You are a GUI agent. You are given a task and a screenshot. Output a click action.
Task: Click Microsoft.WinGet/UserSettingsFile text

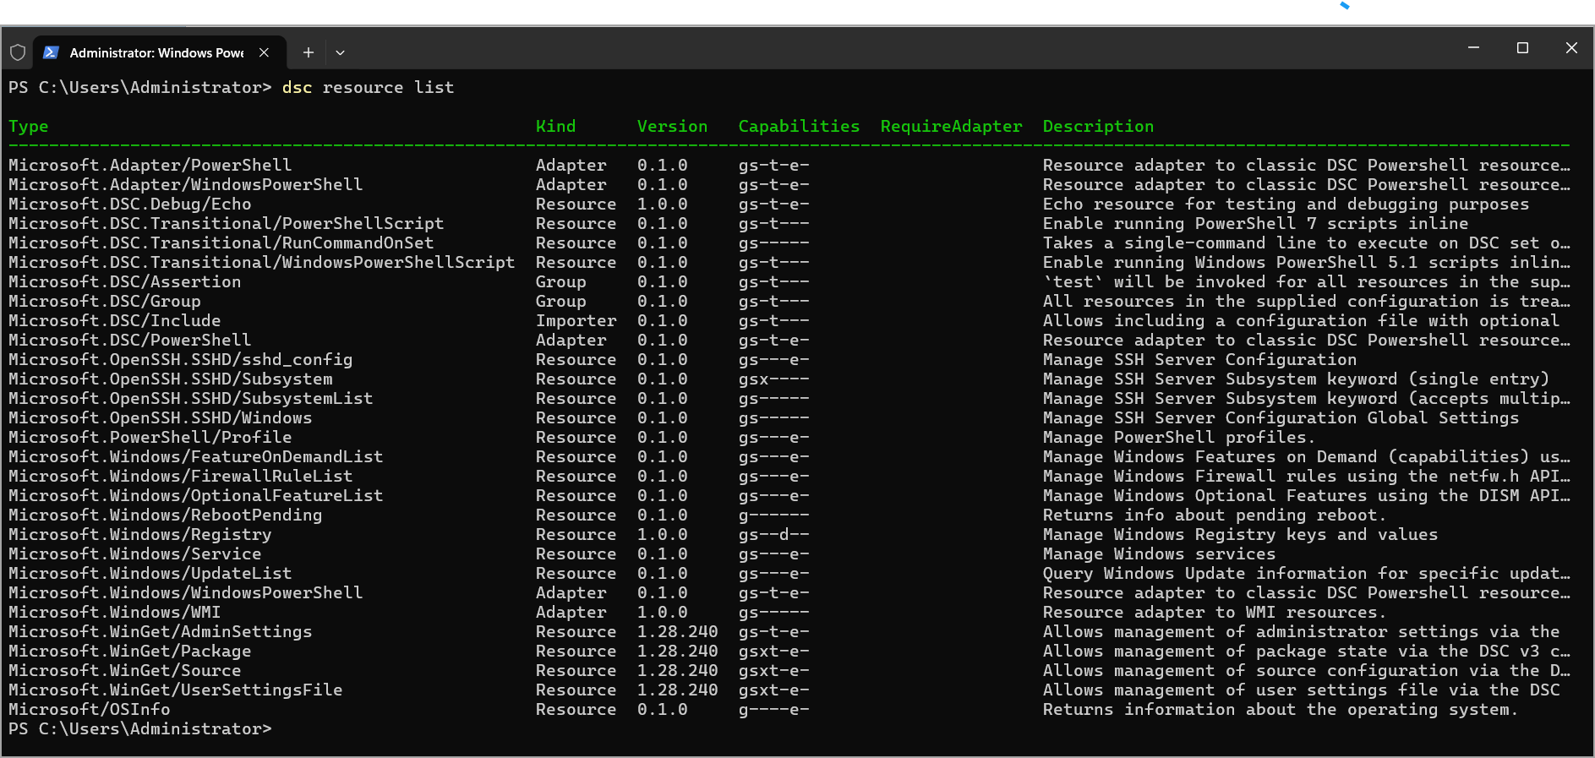[175, 690]
